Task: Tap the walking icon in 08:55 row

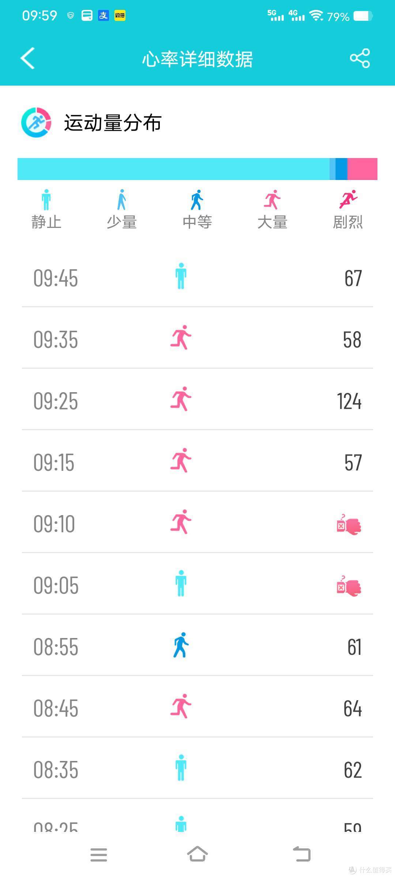Action: click(181, 645)
